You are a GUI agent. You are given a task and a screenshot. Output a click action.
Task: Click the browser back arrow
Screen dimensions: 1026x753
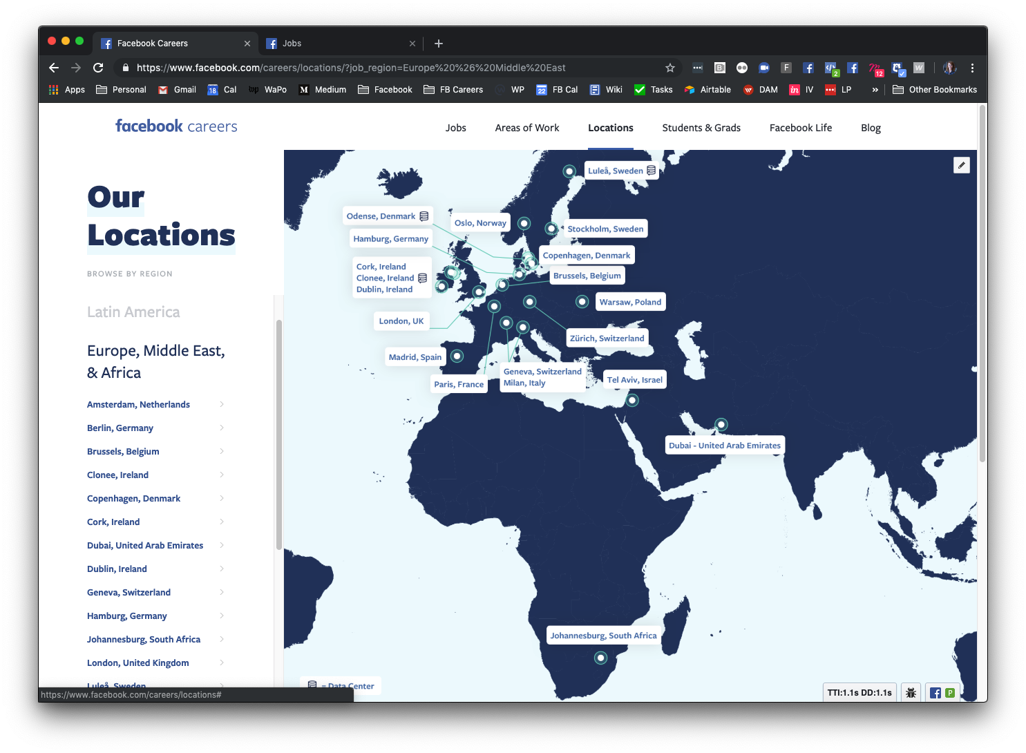54,68
